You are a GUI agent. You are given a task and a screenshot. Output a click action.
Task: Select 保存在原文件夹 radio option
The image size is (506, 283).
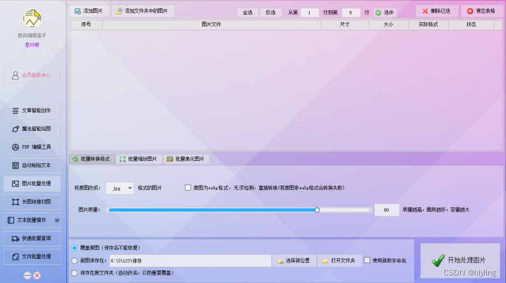click(75, 273)
